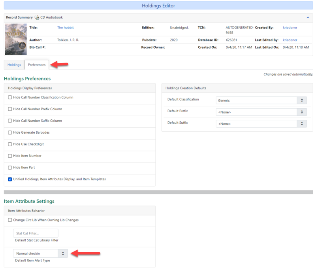Enable Hide Item Part checkbox
316x270 pixels.
(x=10, y=168)
